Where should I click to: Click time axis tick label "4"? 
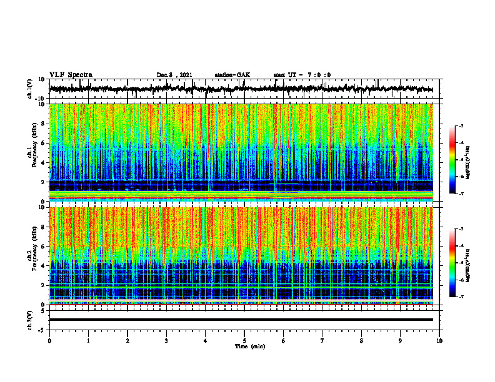point(206,341)
